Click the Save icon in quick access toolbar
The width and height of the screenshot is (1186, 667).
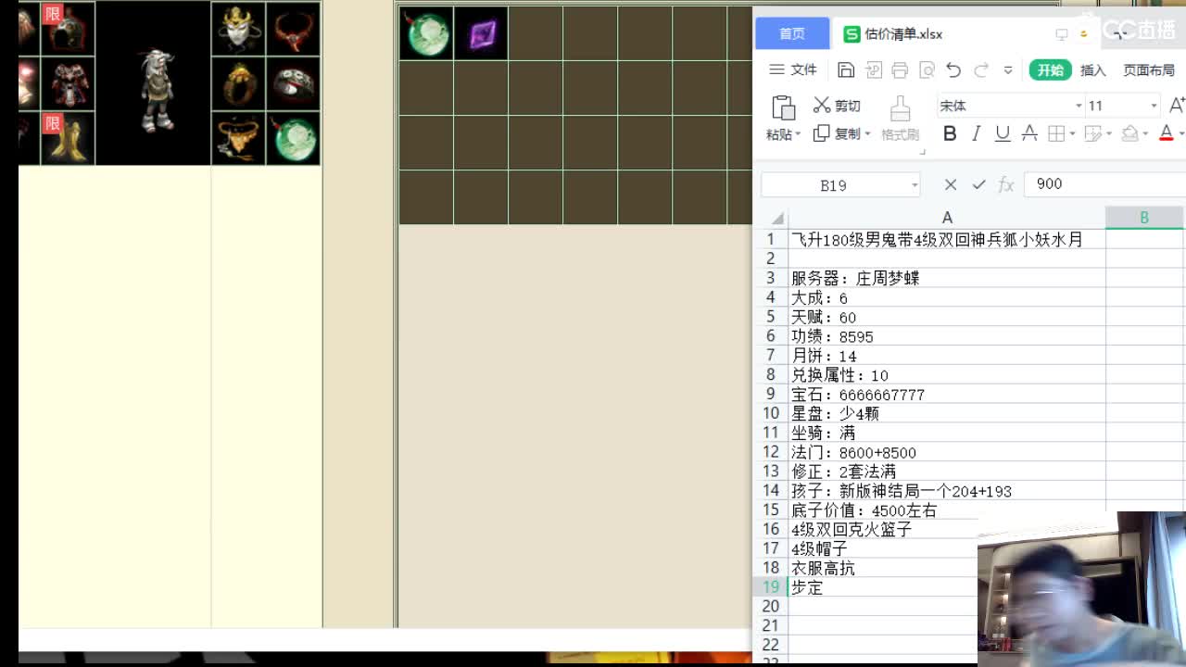click(845, 70)
